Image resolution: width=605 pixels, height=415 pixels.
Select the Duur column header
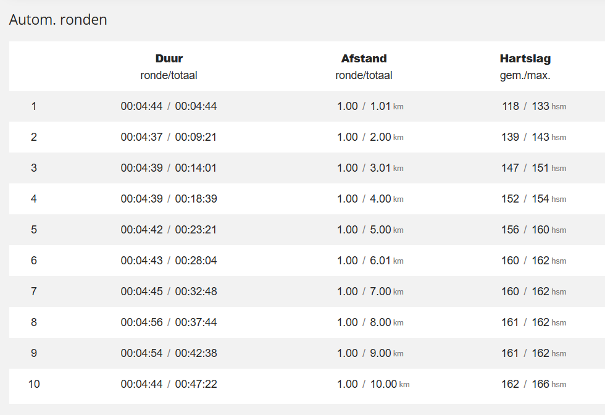tap(169, 59)
